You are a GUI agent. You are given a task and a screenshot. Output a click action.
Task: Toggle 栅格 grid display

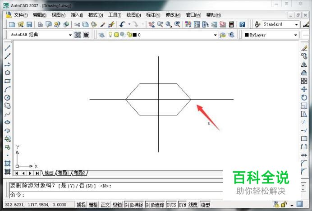tap(93, 204)
